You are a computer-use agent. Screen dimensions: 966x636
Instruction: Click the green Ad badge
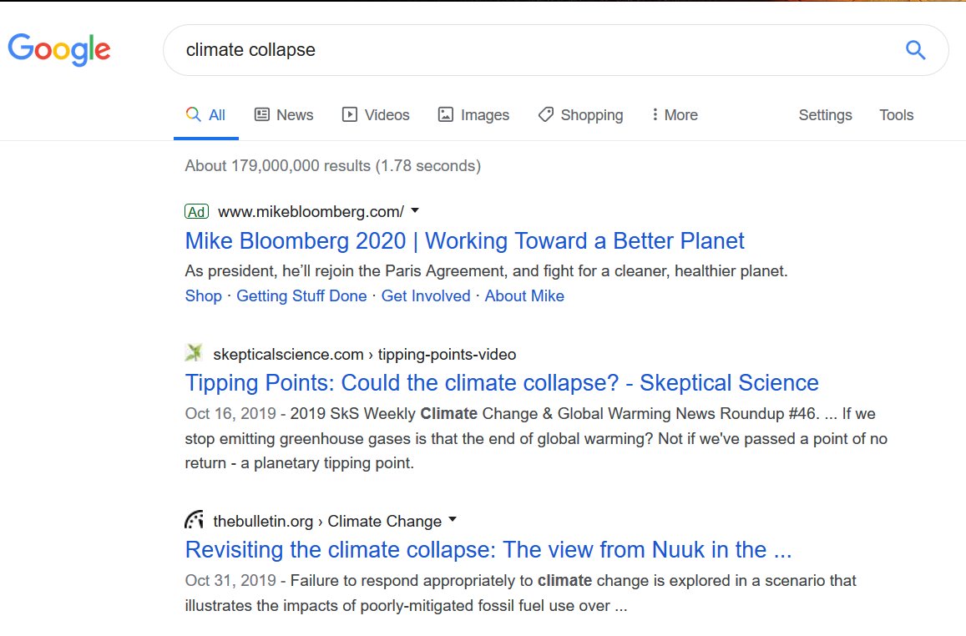196,212
